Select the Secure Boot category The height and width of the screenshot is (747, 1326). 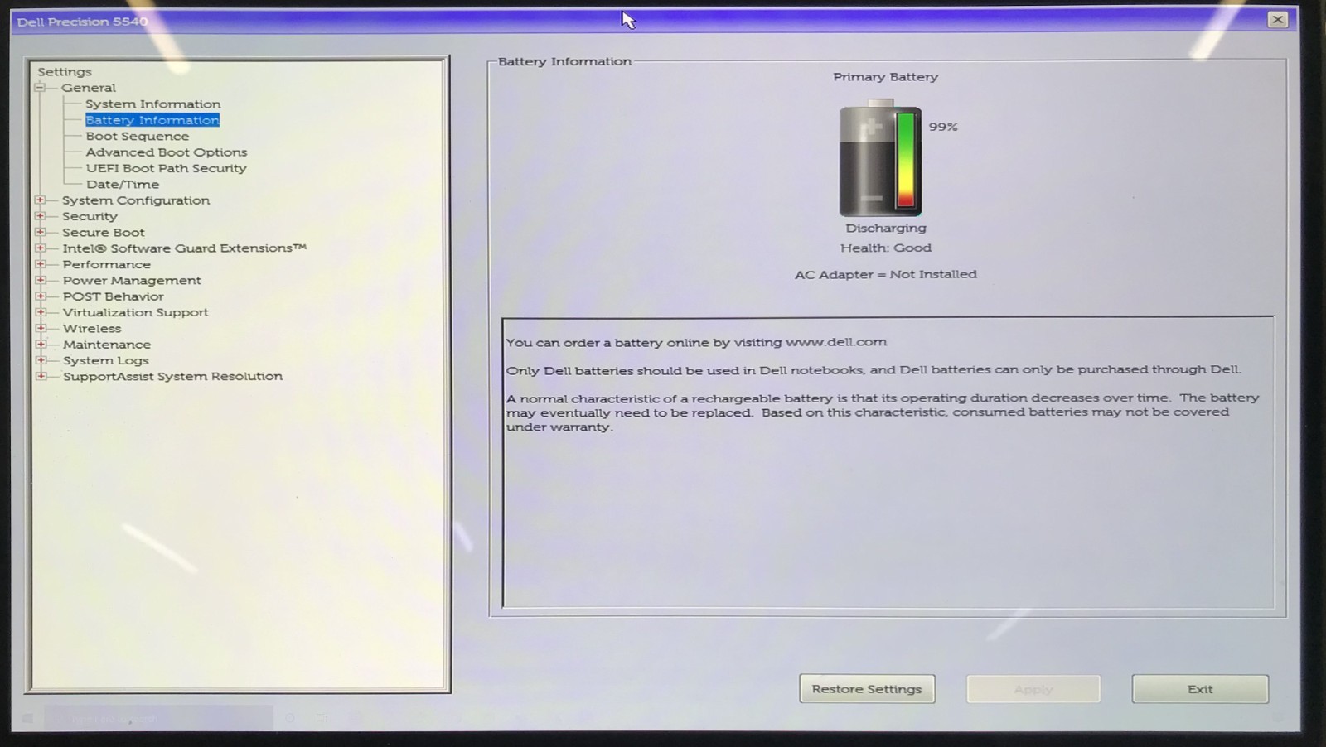pyautogui.click(x=104, y=233)
